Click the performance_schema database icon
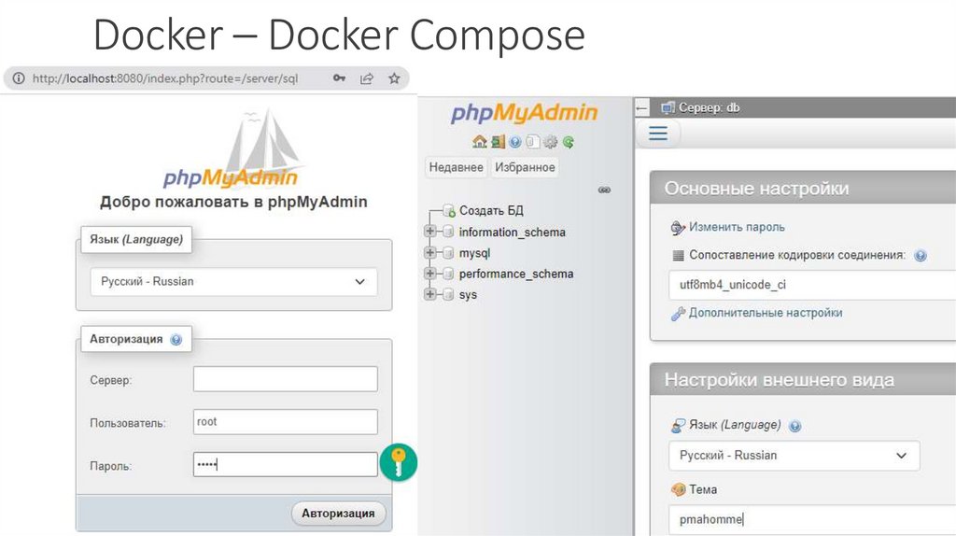This screenshot has width=956, height=536. [x=448, y=274]
